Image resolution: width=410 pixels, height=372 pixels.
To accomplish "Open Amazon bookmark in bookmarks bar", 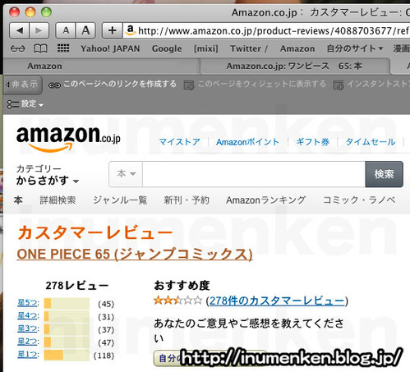I will coord(297,48).
